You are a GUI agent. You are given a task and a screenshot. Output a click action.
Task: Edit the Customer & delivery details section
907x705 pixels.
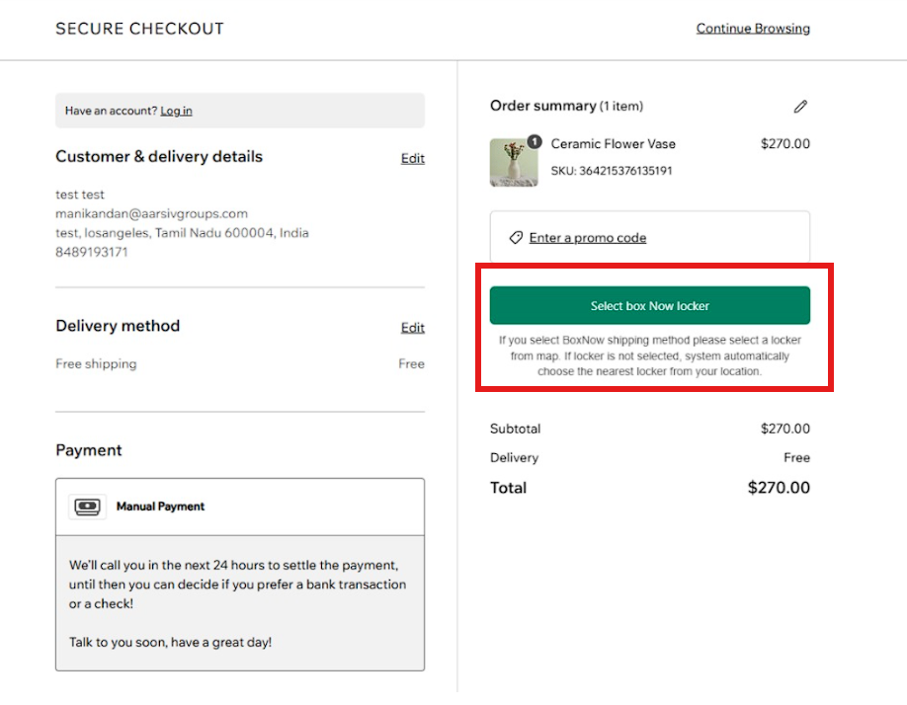pyautogui.click(x=412, y=158)
